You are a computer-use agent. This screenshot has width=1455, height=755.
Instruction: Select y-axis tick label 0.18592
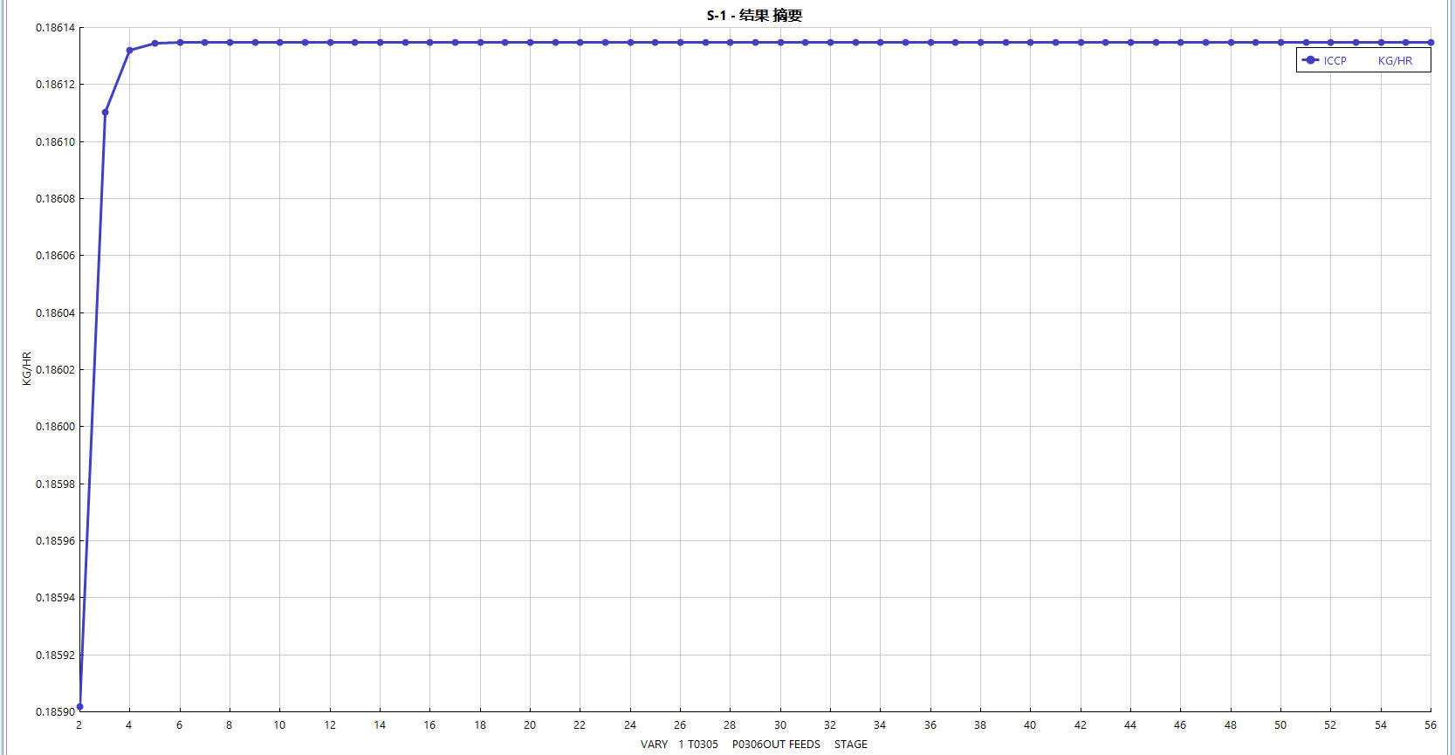(55, 655)
